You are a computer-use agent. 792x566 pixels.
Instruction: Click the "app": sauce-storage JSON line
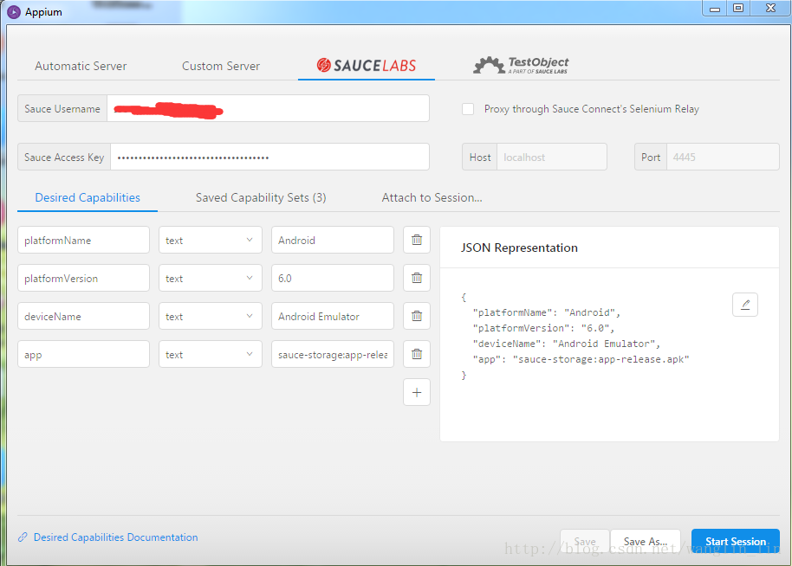[x=581, y=360]
